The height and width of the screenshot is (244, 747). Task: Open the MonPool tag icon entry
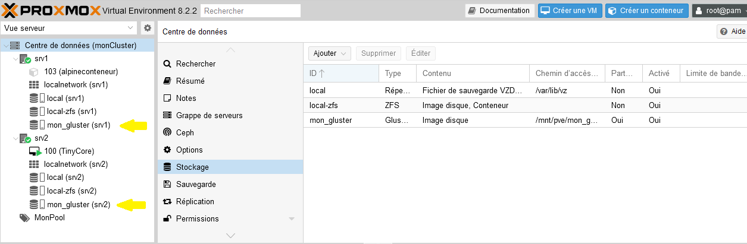point(24,218)
